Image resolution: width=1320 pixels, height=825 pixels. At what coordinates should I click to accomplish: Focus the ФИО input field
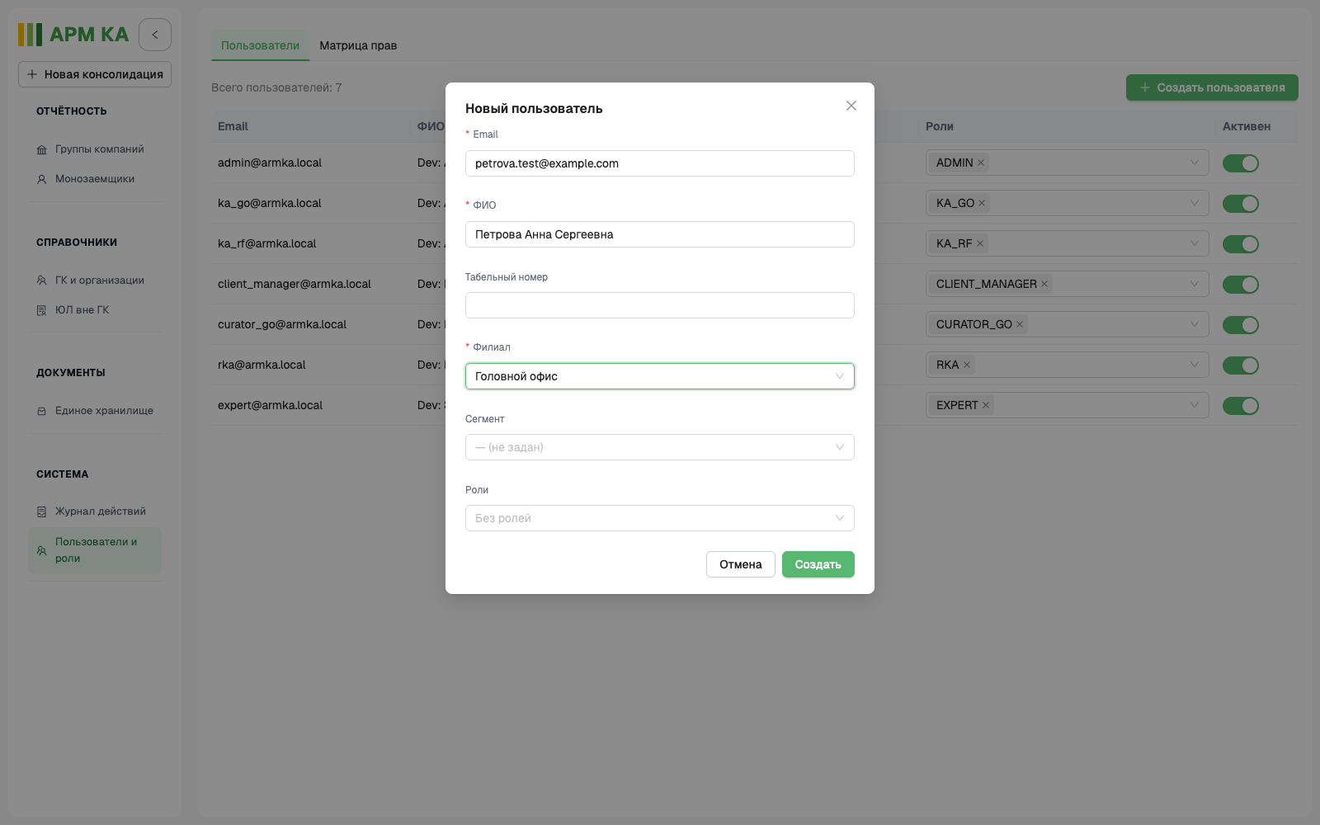click(660, 234)
